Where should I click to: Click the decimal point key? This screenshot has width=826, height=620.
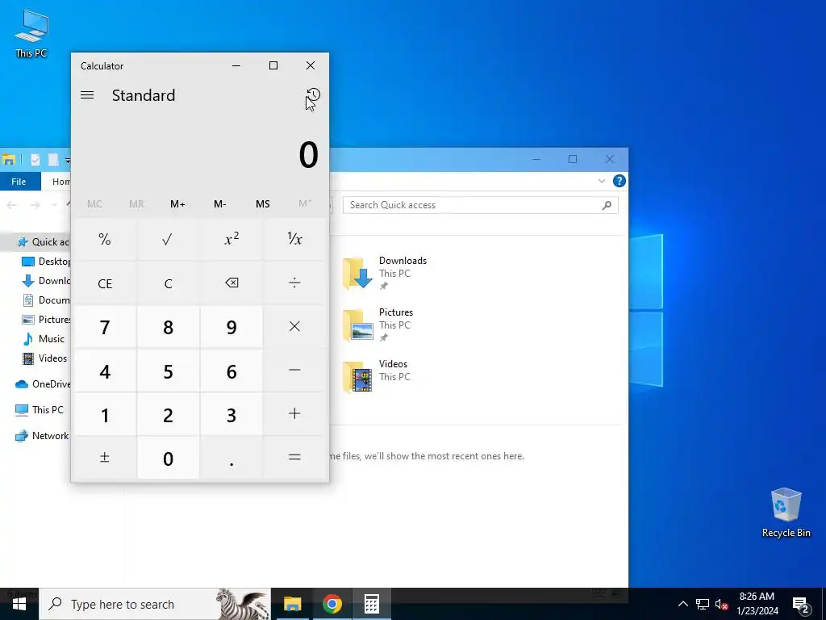click(x=232, y=458)
